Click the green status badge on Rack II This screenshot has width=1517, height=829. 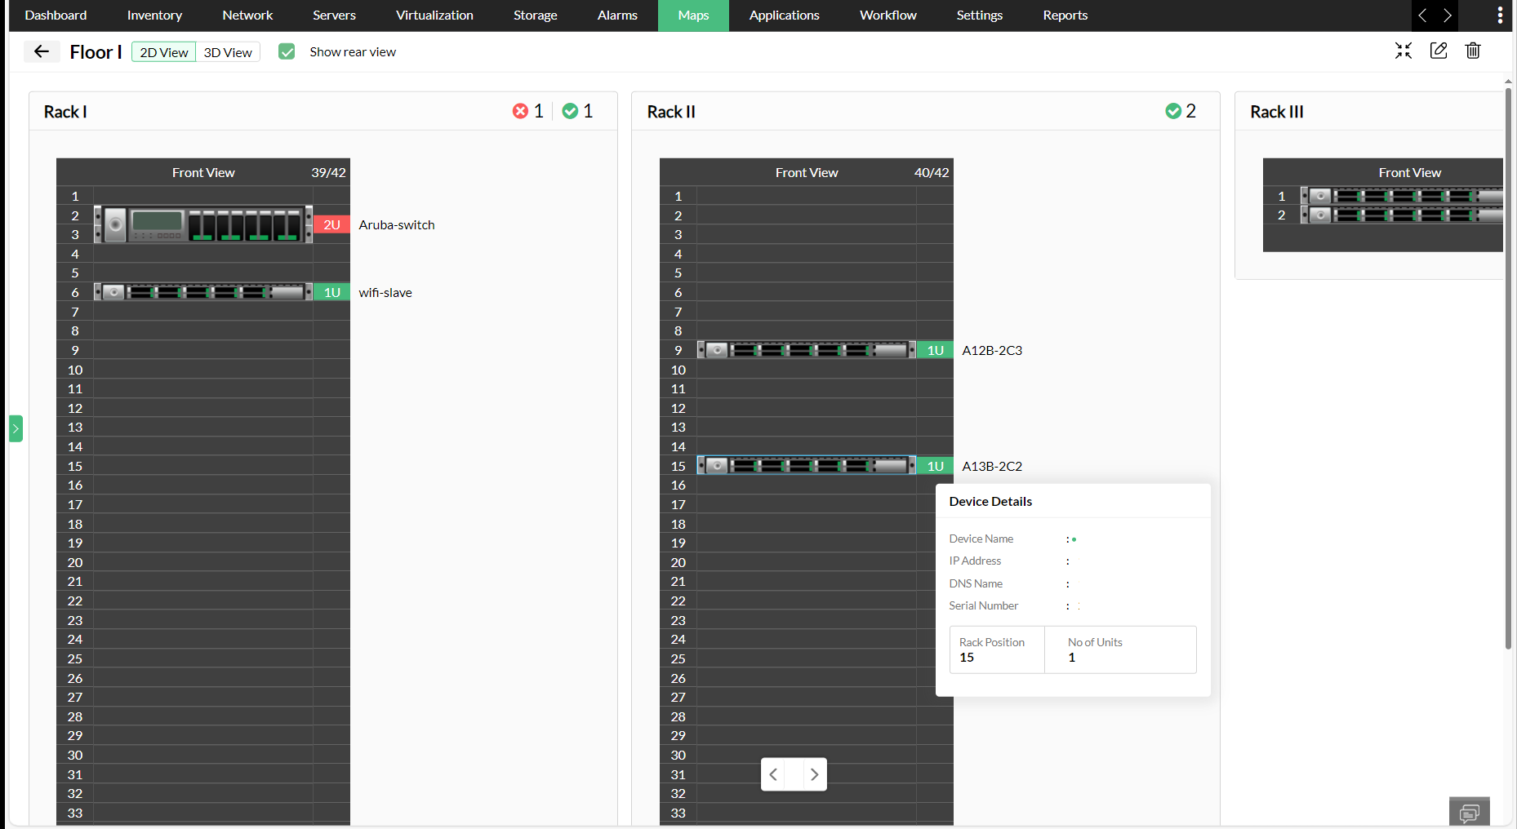click(x=1173, y=111)
